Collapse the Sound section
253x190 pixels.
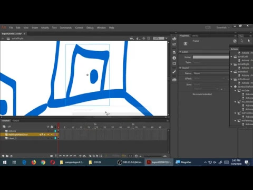point(180,68)
